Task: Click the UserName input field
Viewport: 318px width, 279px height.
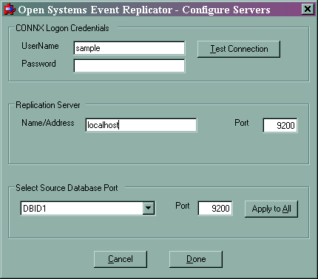Action: pos(129,48)
